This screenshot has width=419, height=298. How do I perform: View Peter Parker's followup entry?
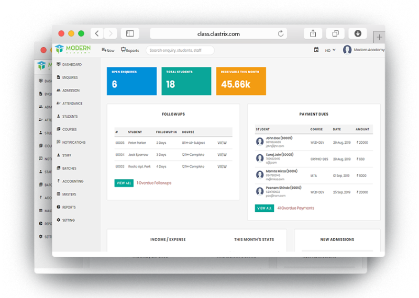222,143
